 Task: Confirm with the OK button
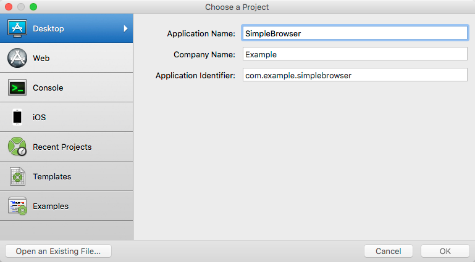point(445,251)
